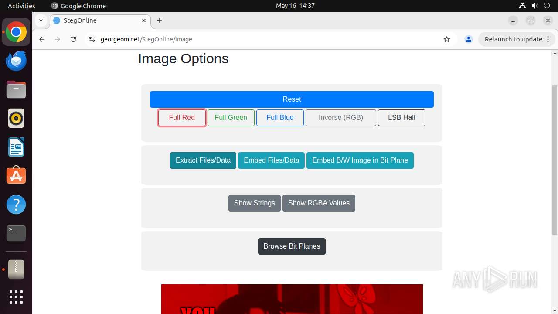Screen dimensions: 558x314
Task: Open the Archive Manager dock icon
Action: coord(16,269)
